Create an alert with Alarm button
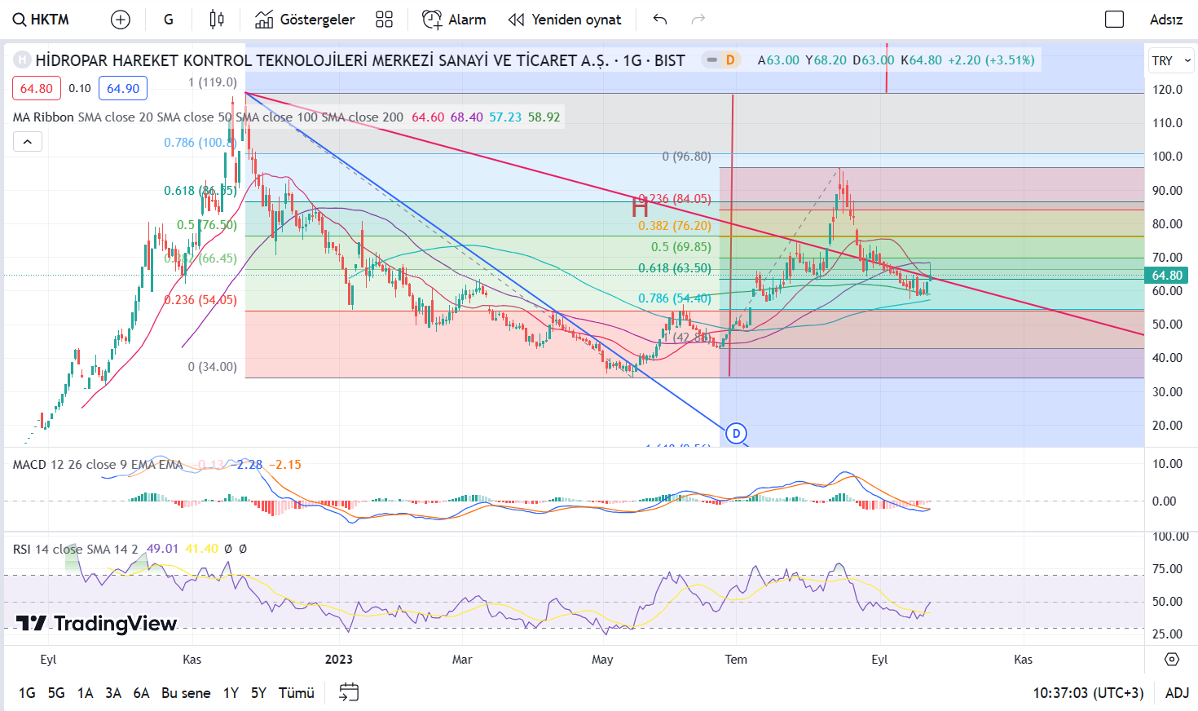 (x=454, y=20)
